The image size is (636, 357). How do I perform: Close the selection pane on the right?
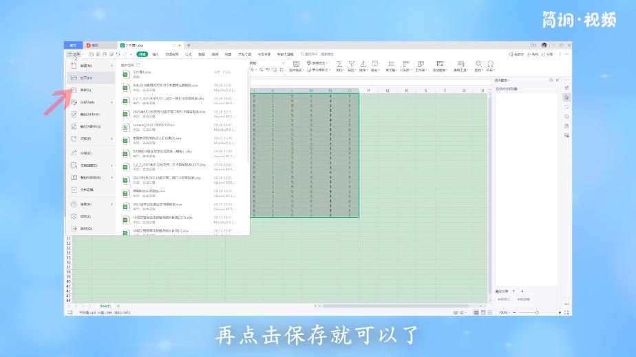(558, 80)
